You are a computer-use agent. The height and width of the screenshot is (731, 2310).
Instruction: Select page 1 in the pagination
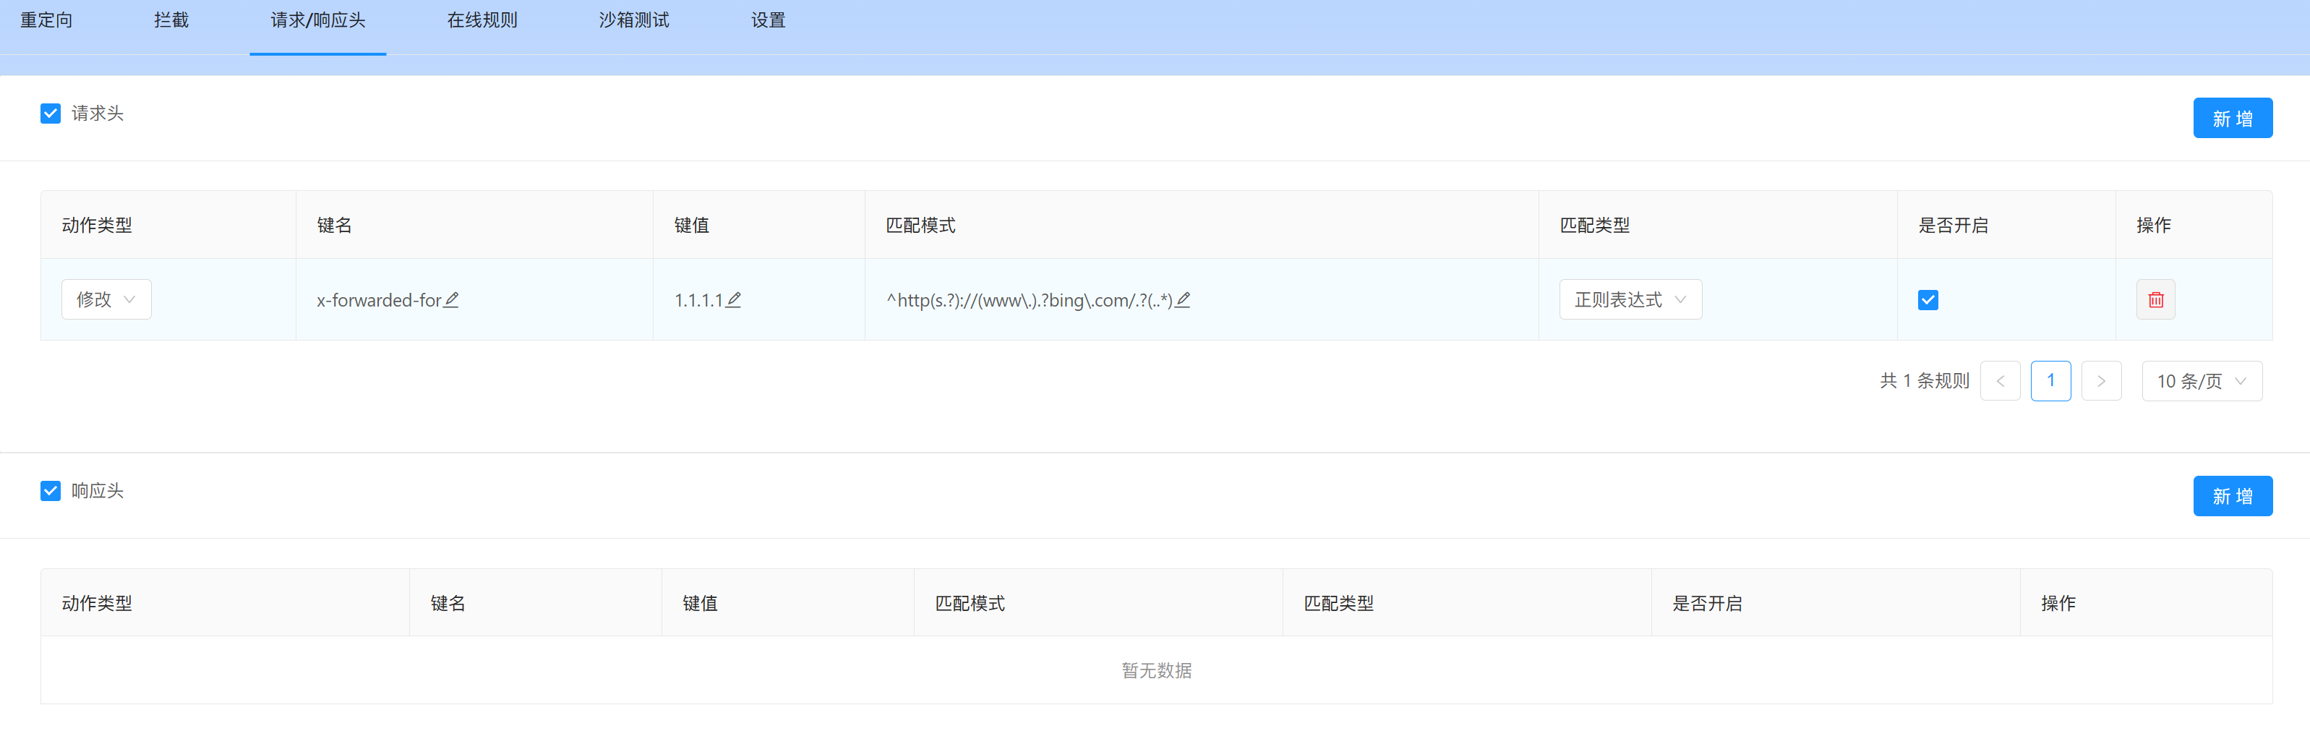point(2050,381)
